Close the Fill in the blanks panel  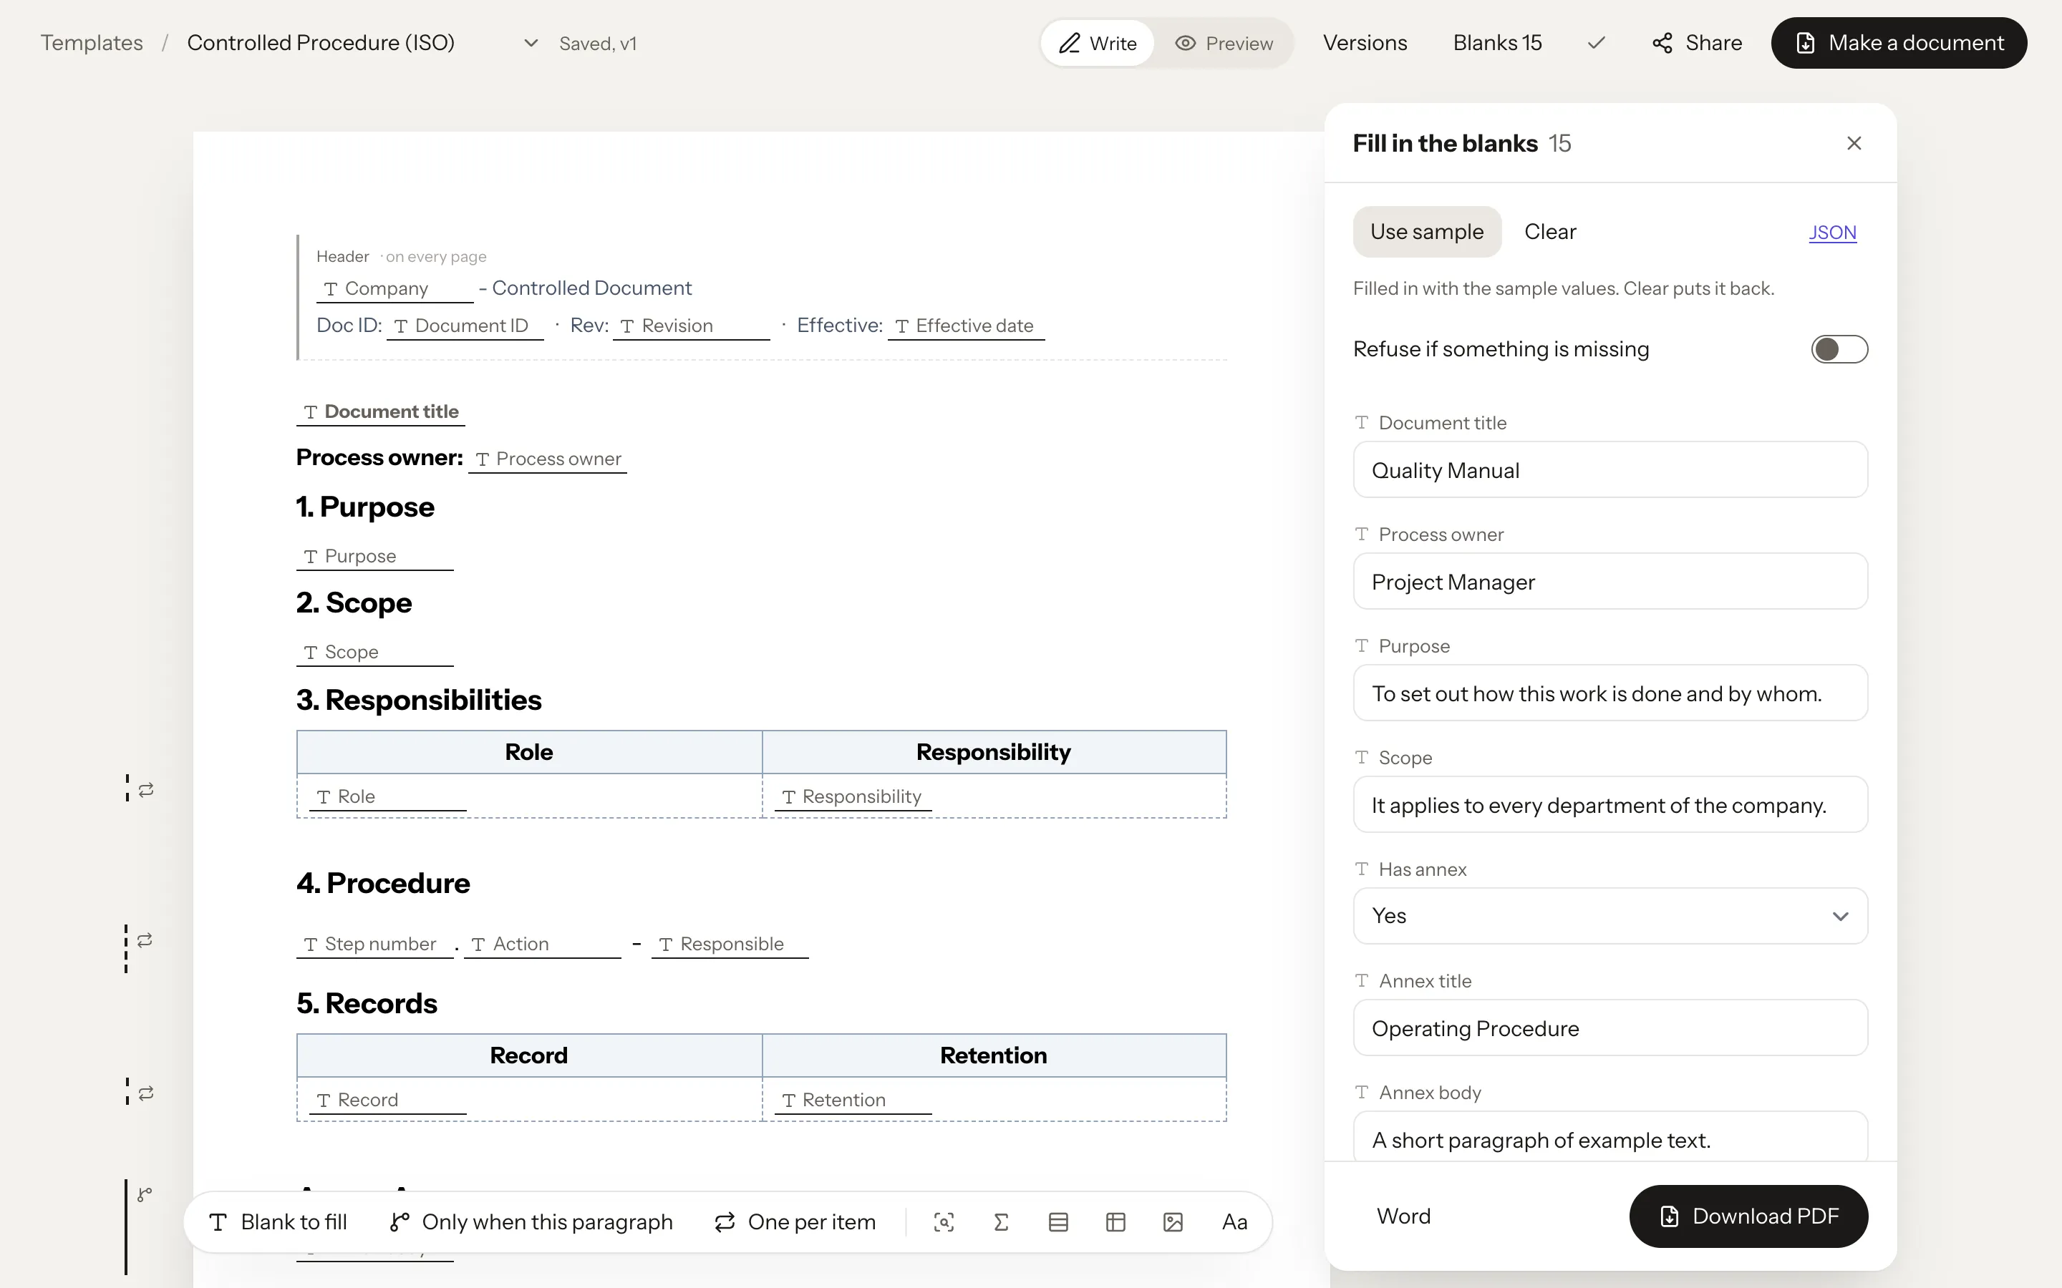click(x=1853, y=143)
